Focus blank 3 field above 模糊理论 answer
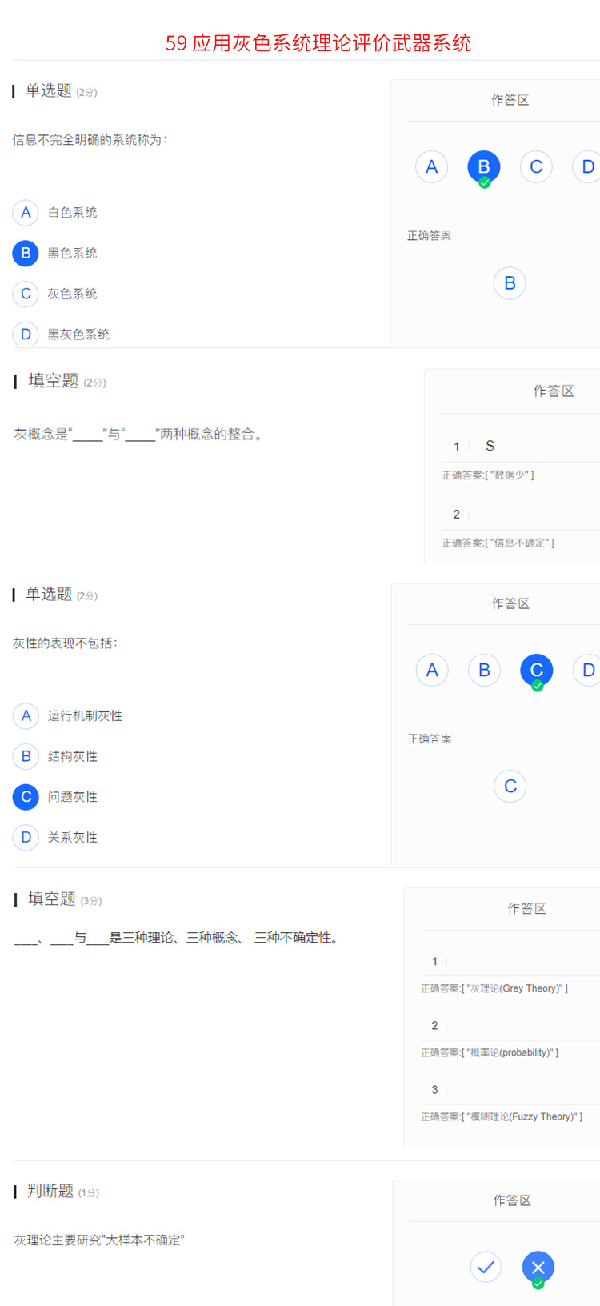The width and height of the screenshot is (600, 1306). [520, 1089]
